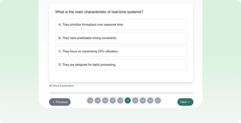Reveal the Show Explanation text link
This screenshot has width=241, height=123.
tap(63, 86)
